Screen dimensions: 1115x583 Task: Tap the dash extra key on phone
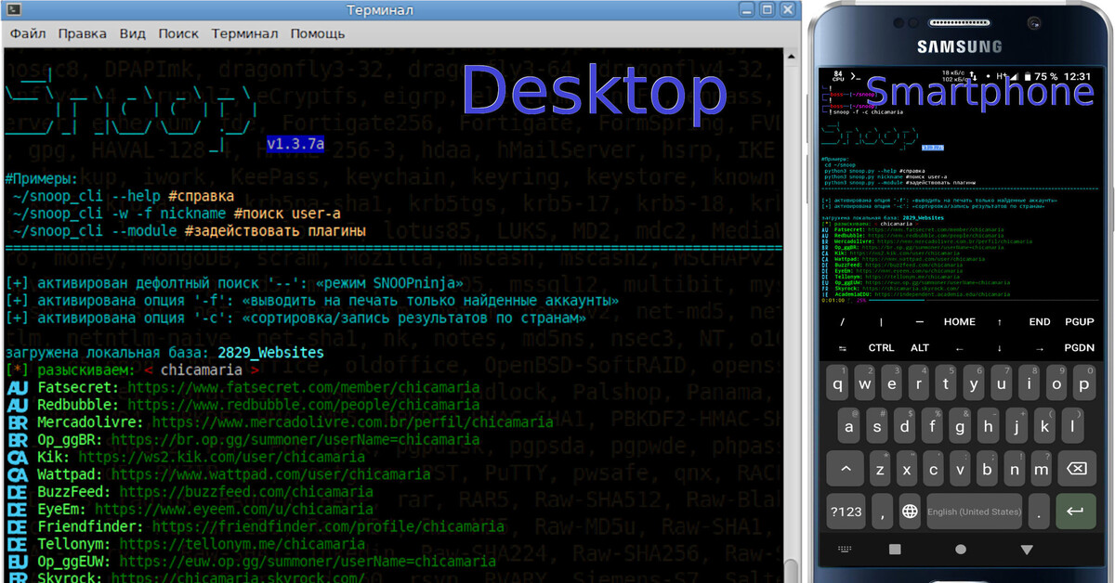tap(920, 322)
